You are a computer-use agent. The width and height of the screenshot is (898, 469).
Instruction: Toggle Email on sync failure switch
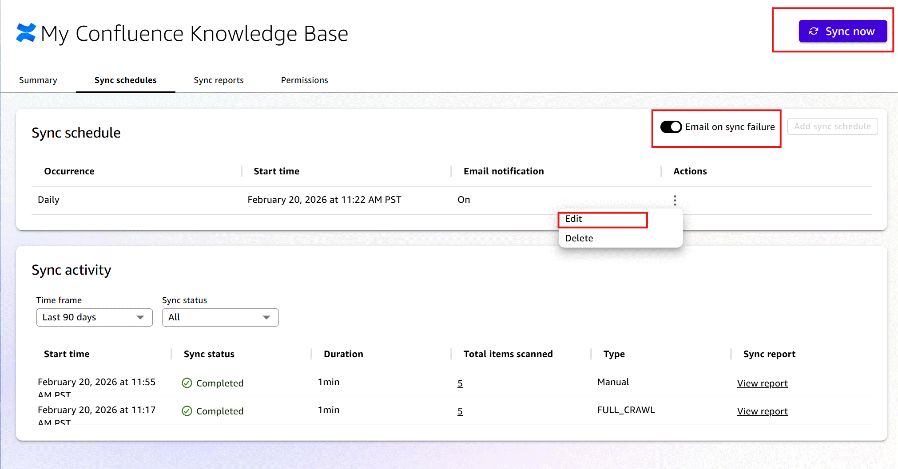671,127
